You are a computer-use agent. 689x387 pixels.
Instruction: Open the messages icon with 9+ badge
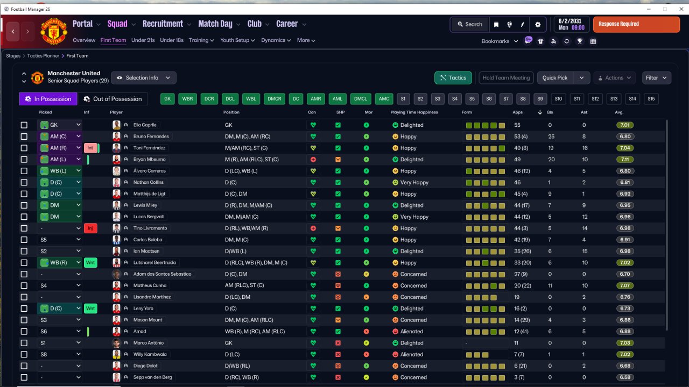tap(528, 41)
